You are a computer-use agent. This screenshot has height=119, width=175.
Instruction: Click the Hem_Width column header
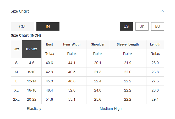pos(72,44)
